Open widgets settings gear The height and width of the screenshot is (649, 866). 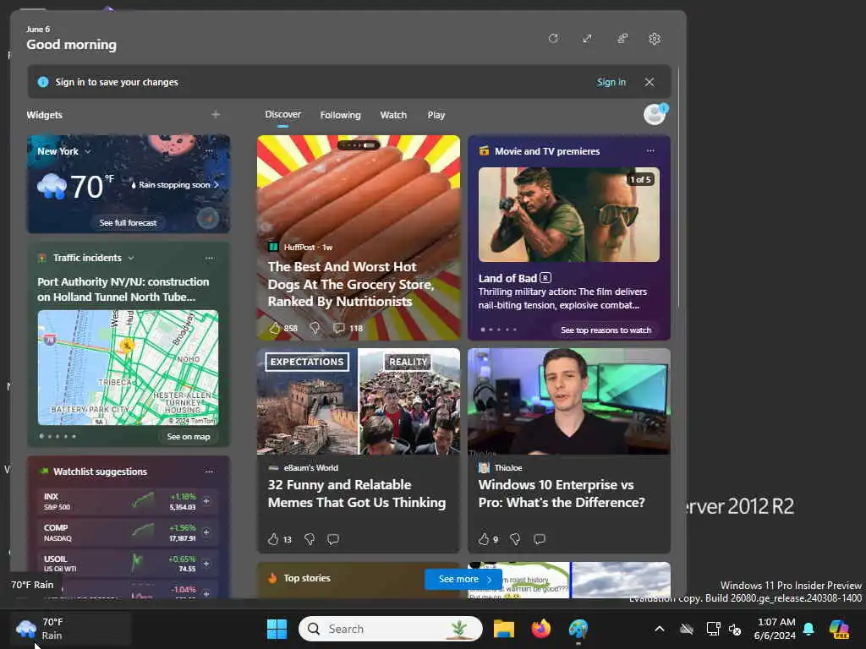tap(655, 39)
